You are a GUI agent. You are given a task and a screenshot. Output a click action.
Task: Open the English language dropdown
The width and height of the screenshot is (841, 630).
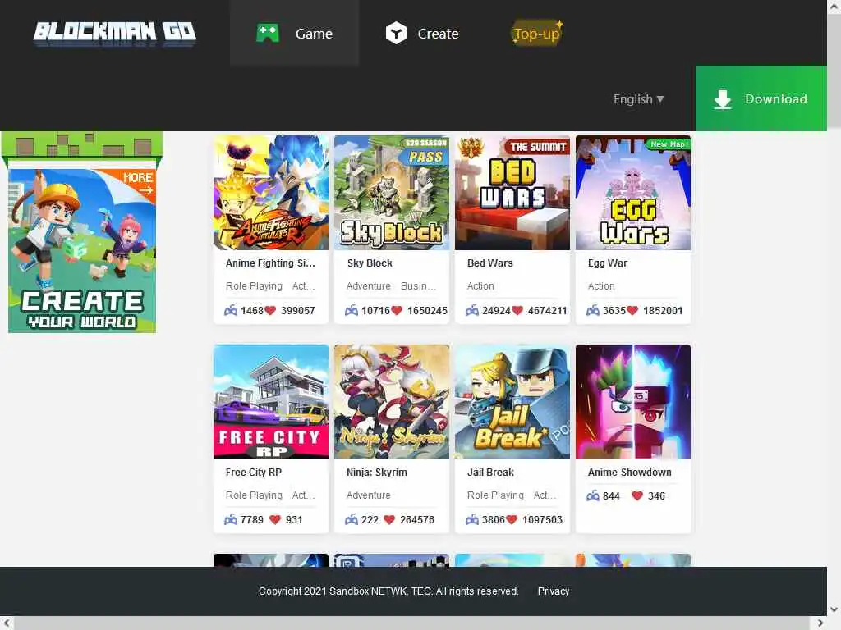click(639, 99)
